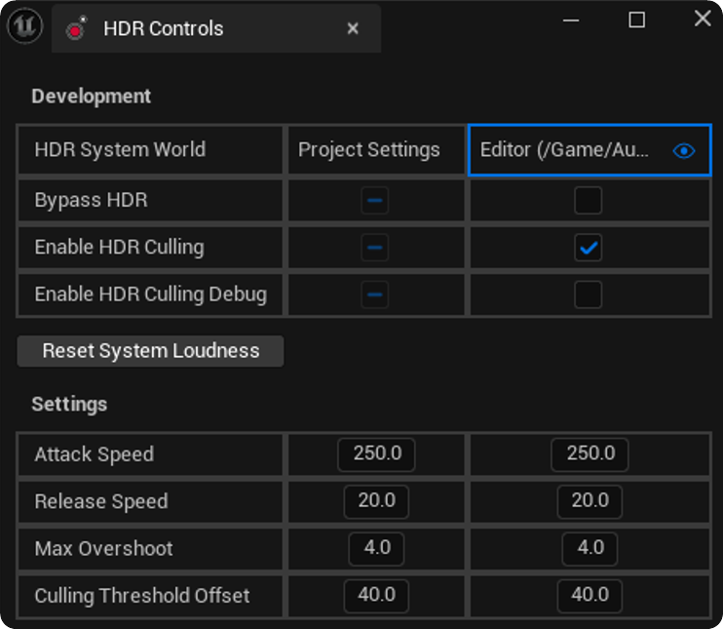Viewport: 723px width, 629px height.
Task: Click the Release Speed label
Action: pyautogui.click(x=101, y=501)
